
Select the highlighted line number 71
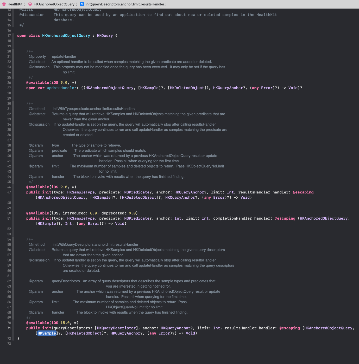click(x=9, y=328)
